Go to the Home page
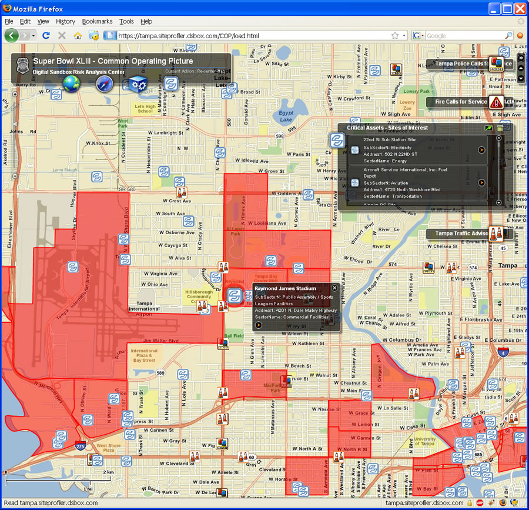Screen dimensions: 529x510 pos(78,35)
